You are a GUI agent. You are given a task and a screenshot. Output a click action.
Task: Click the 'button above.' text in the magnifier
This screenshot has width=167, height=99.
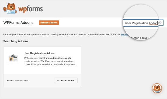pos(139,38)
